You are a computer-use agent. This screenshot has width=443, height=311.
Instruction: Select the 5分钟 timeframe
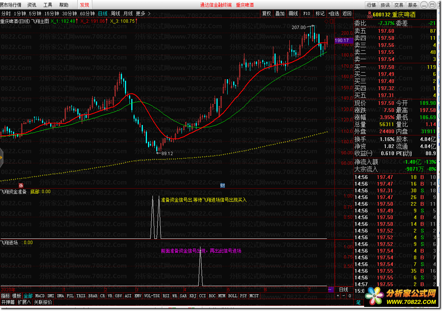35,13
